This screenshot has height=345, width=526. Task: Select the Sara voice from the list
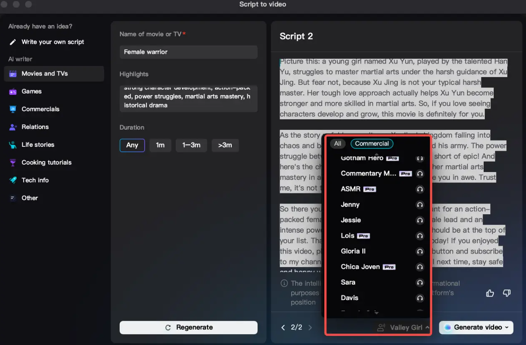[x=348, y=282]
